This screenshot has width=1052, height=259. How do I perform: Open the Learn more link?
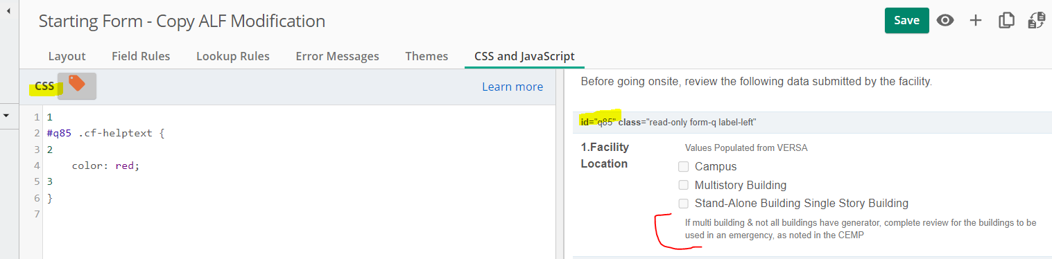(x=512, y=87)
